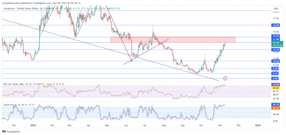Click the blue 96.10 Stoch label
286x135 pixels.
(x=276, y=105)
